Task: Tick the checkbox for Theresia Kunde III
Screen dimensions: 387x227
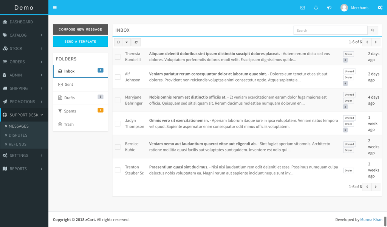Action: click(x=118, y=57)
